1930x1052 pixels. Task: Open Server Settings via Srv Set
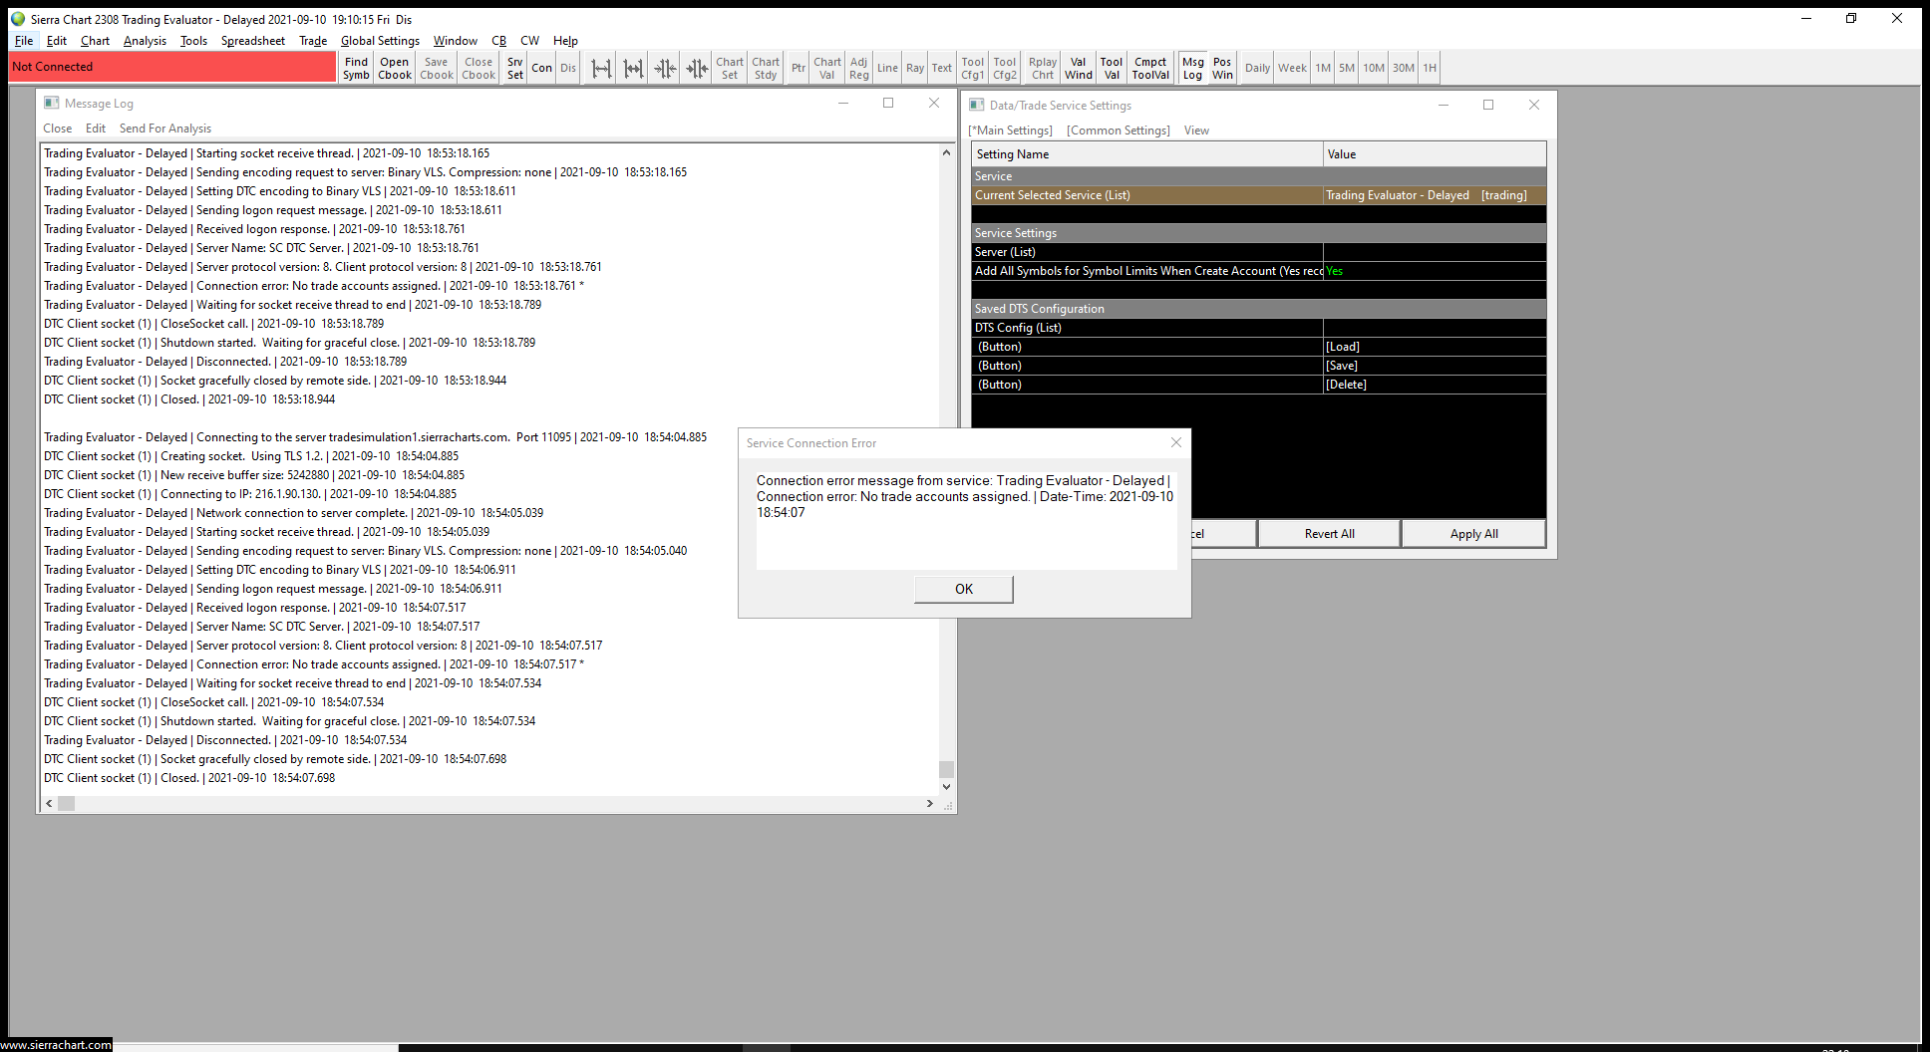click(514, 68)
